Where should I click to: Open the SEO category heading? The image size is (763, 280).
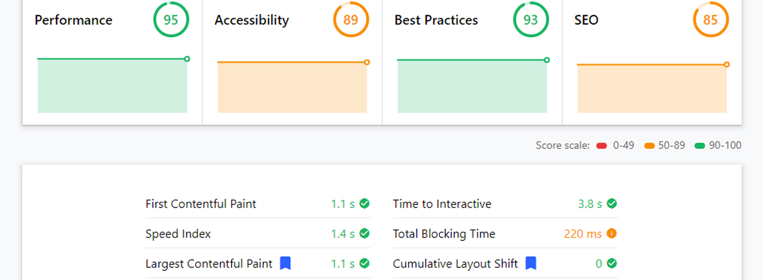click(586, 20)
